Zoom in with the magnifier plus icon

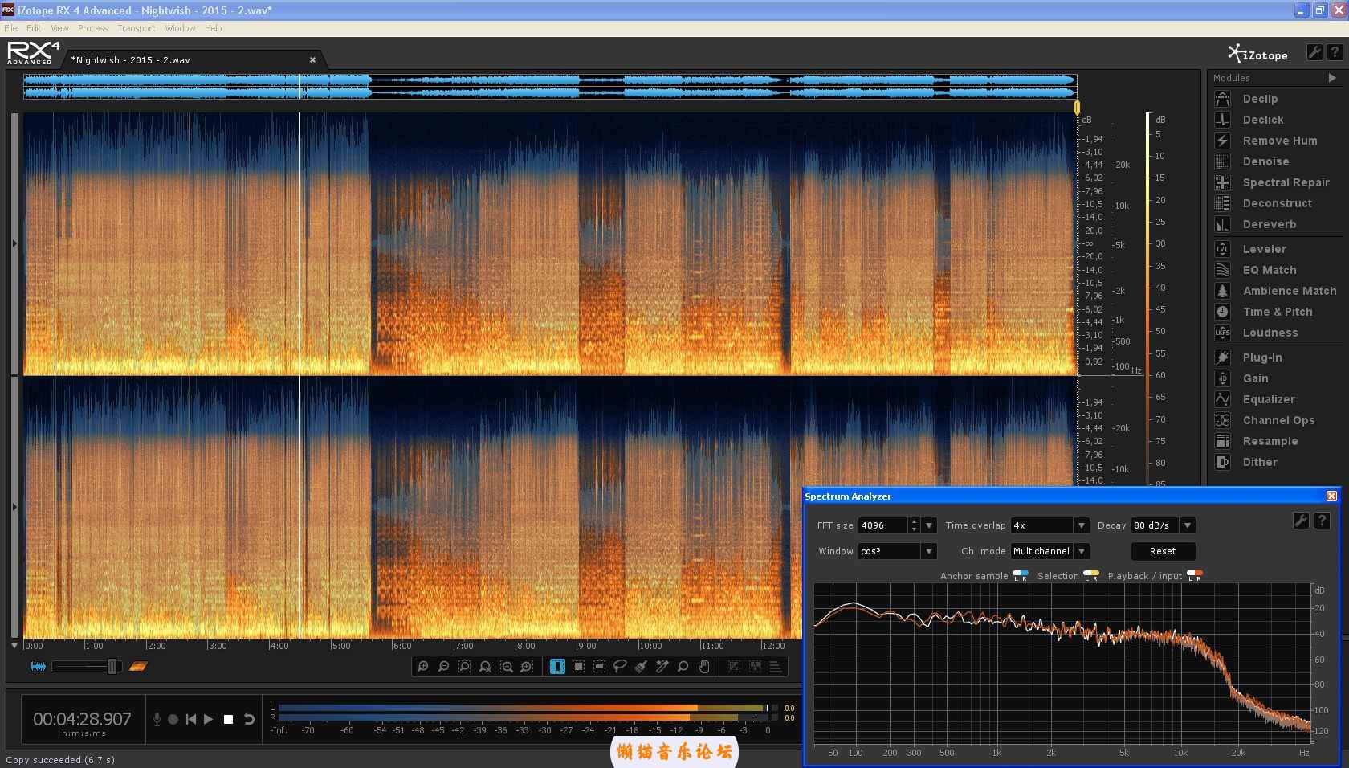click(423, 667)
